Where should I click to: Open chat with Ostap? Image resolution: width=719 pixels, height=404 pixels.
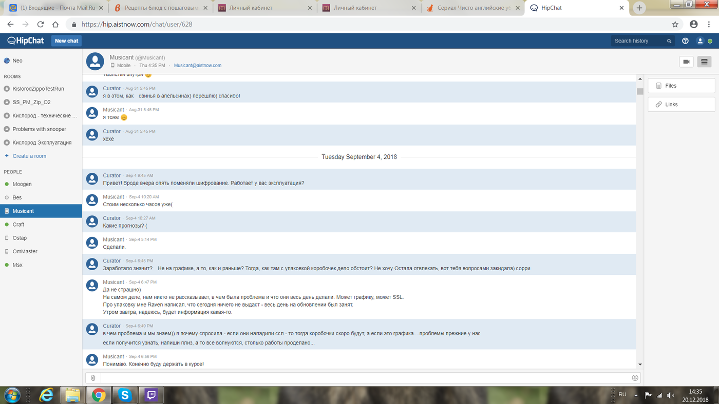(41, 238)
